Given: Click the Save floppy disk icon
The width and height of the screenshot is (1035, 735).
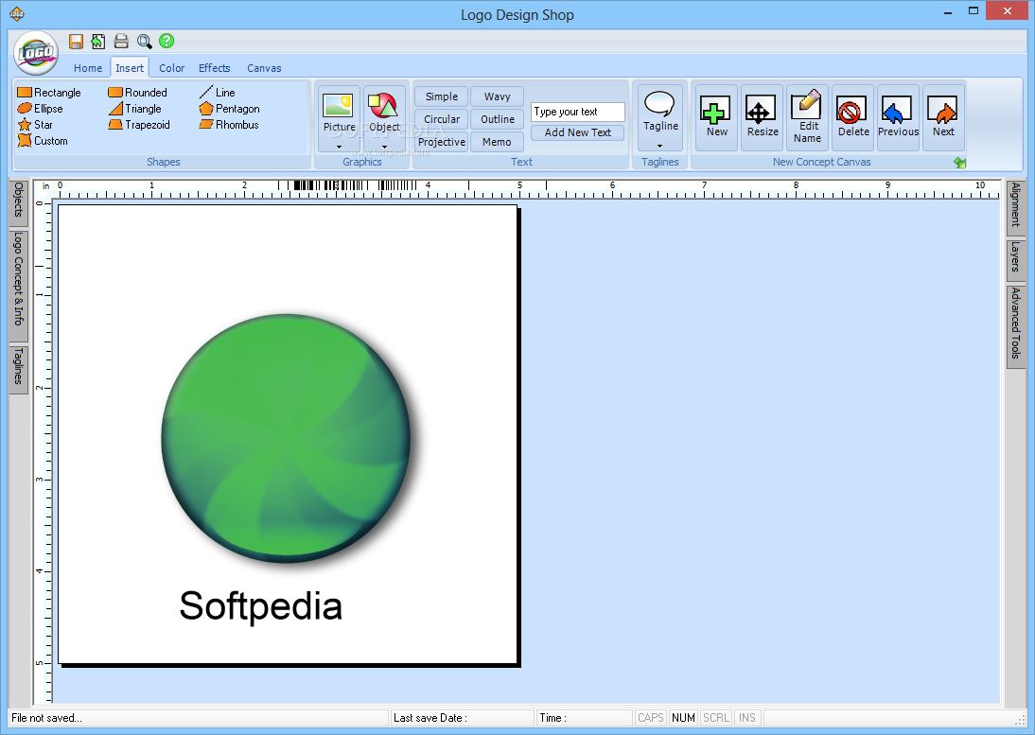Looking at the screenshot, I should (x=76, y=42).
